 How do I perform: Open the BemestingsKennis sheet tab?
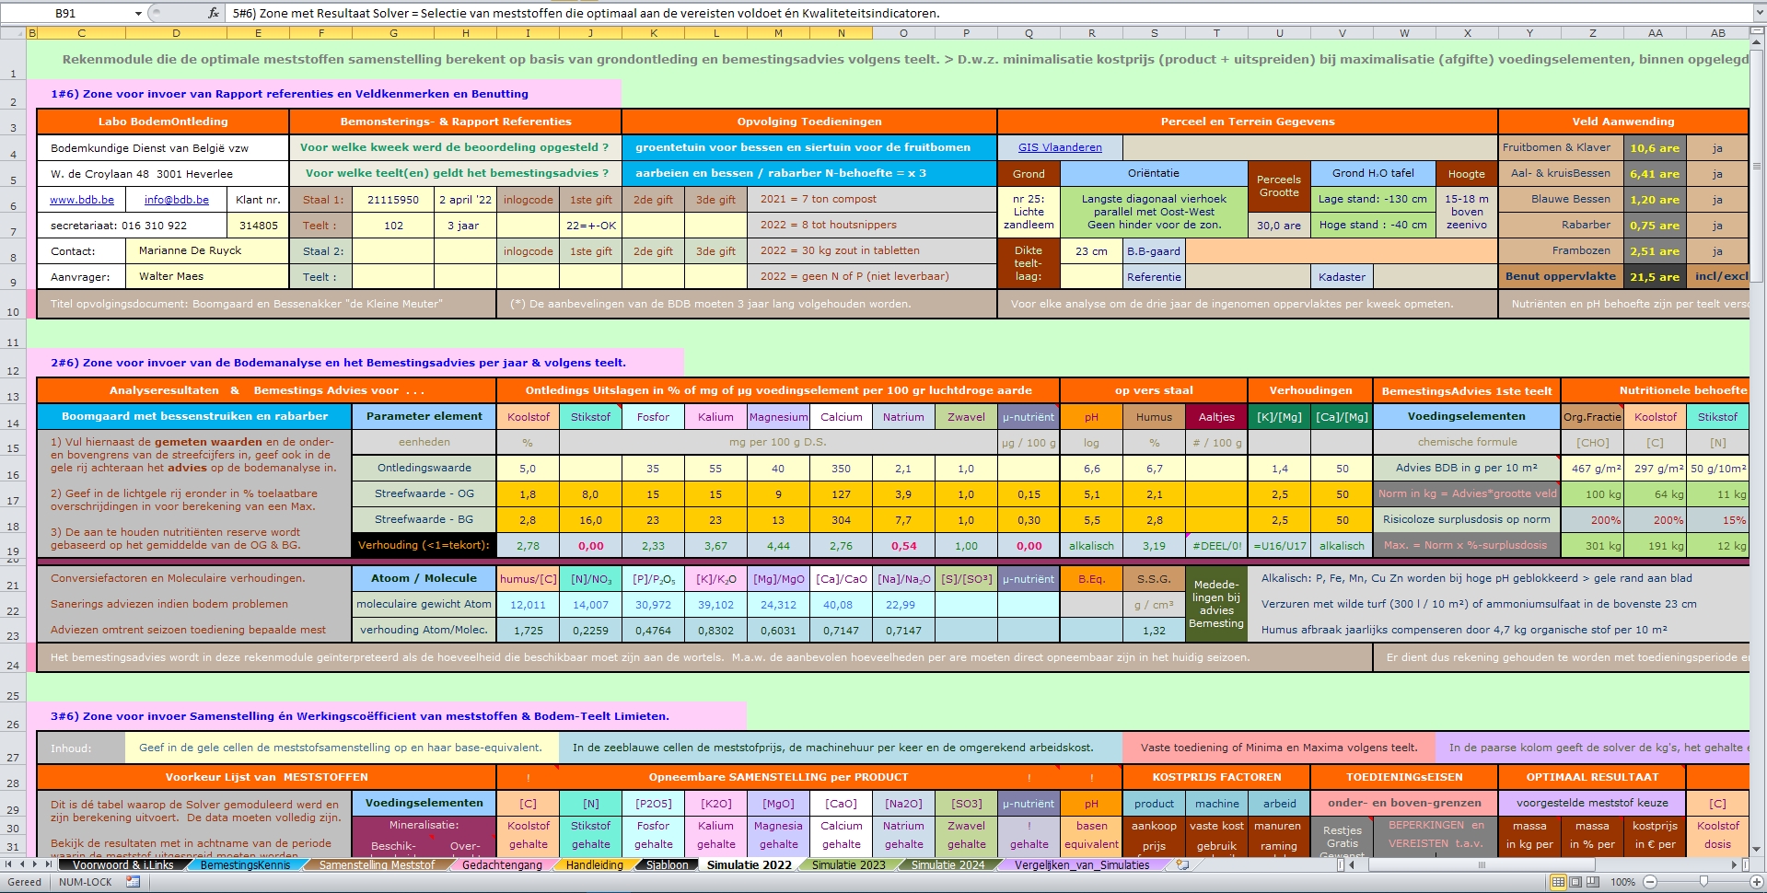(245, 864)
